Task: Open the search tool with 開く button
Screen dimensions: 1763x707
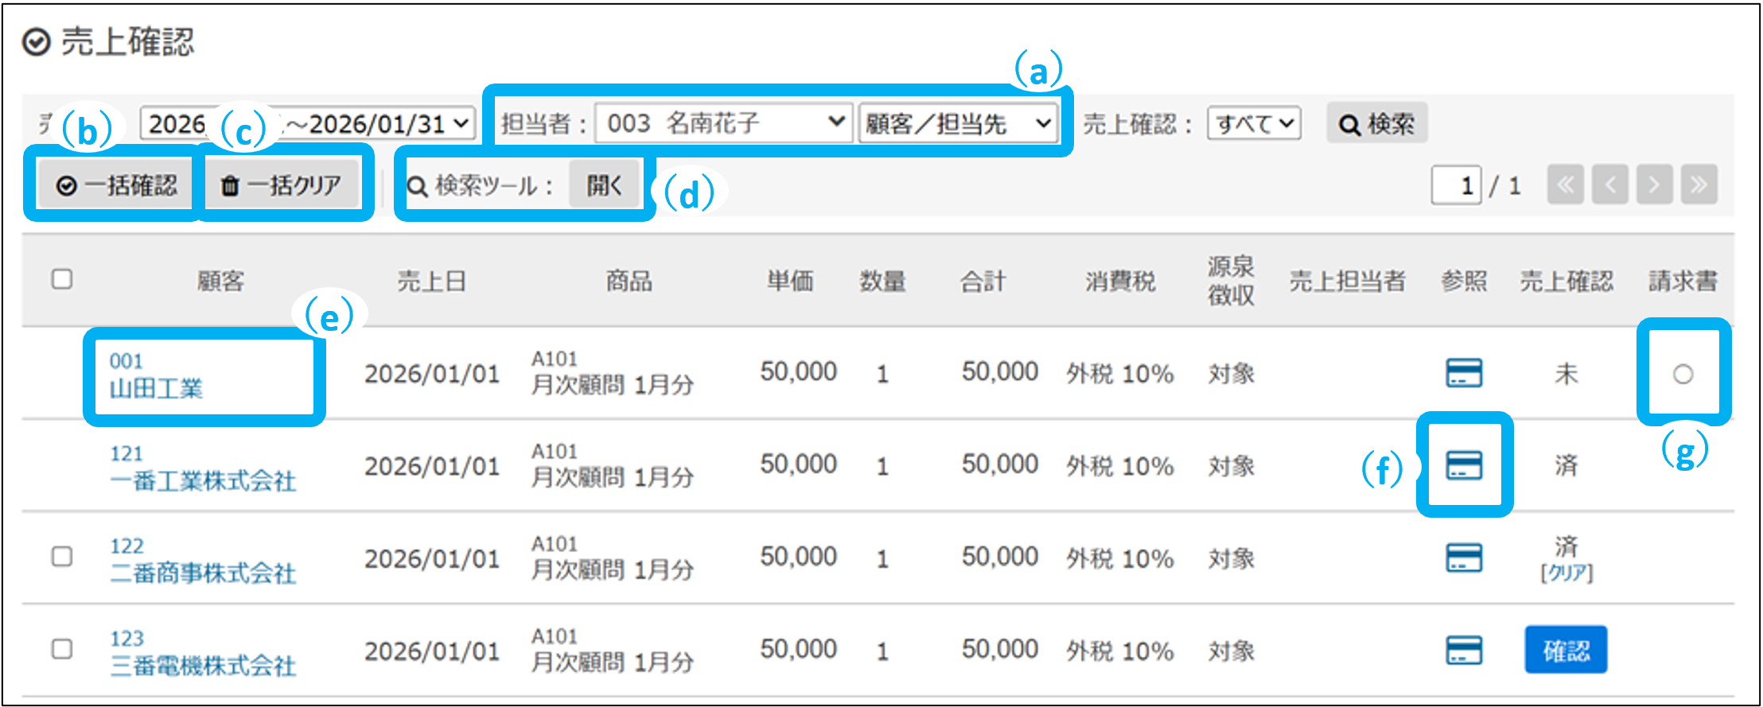Action: tap(604, 185)
